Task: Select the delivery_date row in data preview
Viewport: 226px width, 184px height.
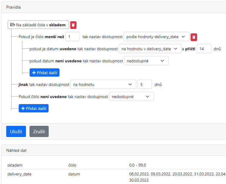Action: (x=19, y=174)
